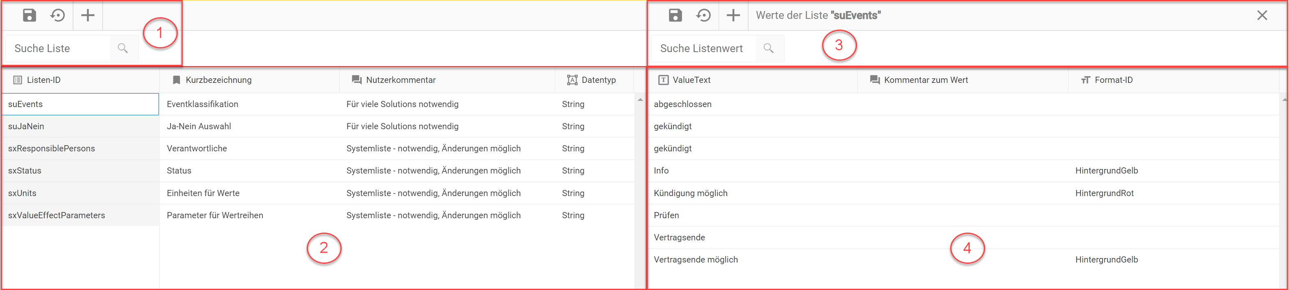The width and height of the screenshot is (1289, 290).
Task: Select the suJaNein list entry
Action: pos(26,126)
